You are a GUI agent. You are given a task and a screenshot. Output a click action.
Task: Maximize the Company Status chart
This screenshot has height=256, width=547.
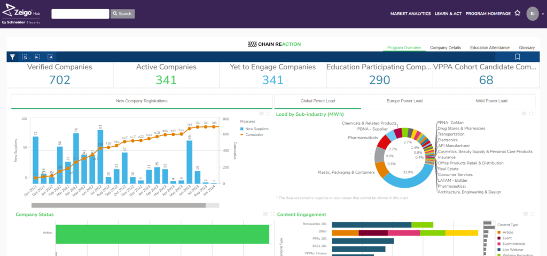coord(272,214)
